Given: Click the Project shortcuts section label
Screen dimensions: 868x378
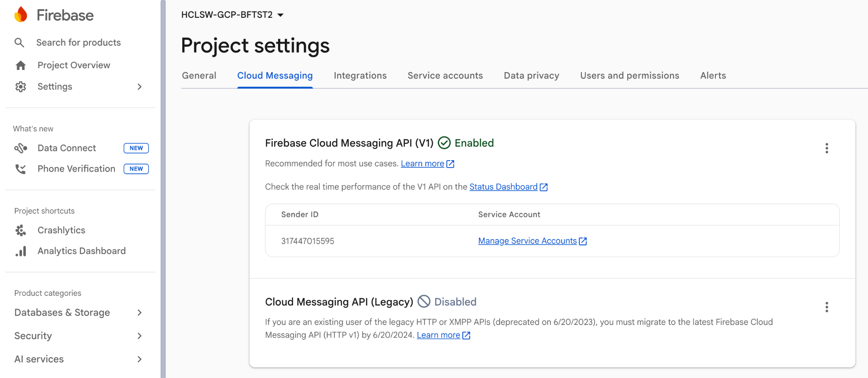Looking at the screenshot, I should click(x=45, y=211).
